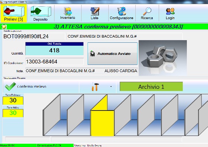Open the Deposito section
The height and width of the screenshot is (147, 208).
(x=40, y=13)
